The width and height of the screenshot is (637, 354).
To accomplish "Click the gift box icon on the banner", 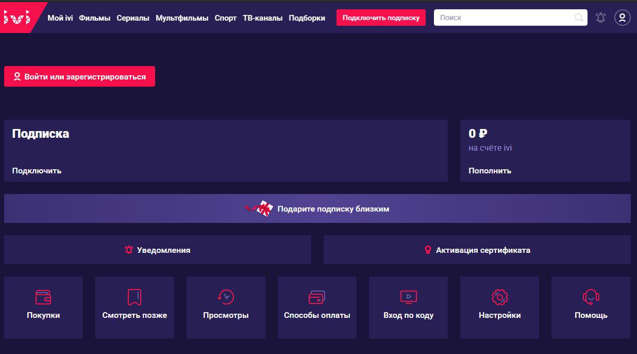I will pos(259,209).
